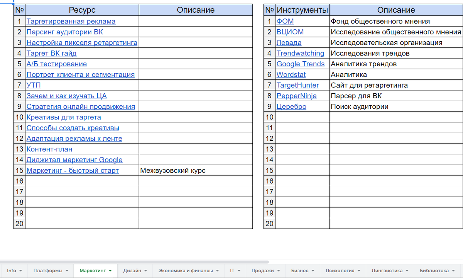Select the Парсер для ВК cell
The width and height of the screenshot is (463, 278).
(396, 96)
